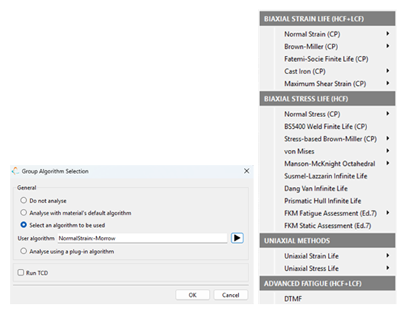The image size is (408, 313).
Task: Pick the Dang Van Infinite Life entry
Action: pos(316,189)
